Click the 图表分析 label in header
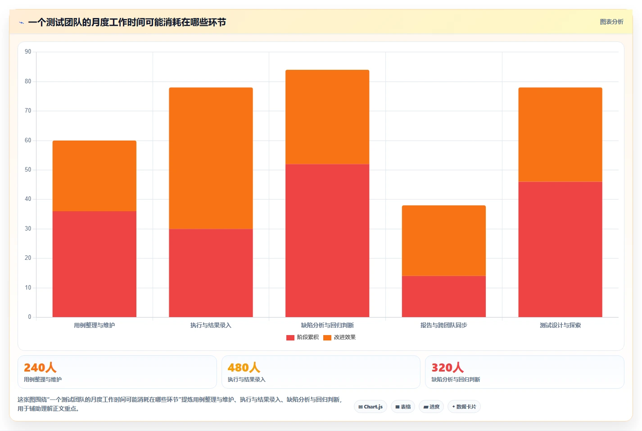Image resolution: width=642 pixels, height=431 pixels. click(x=611, y=22)
